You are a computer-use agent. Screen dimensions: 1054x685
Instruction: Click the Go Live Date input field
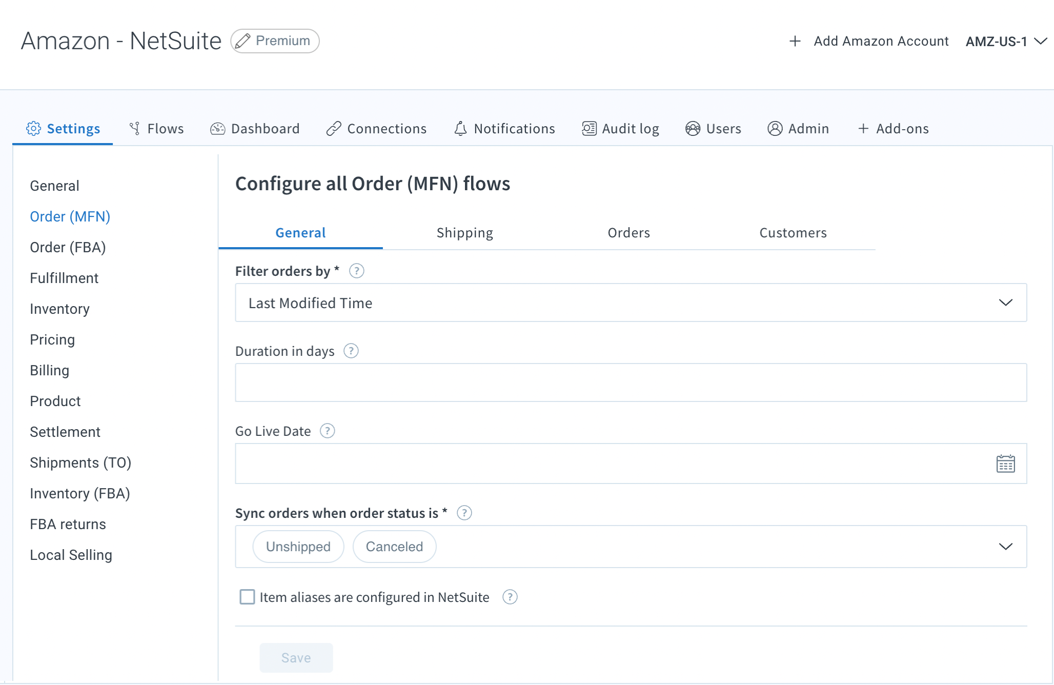[x=631, y=464]
